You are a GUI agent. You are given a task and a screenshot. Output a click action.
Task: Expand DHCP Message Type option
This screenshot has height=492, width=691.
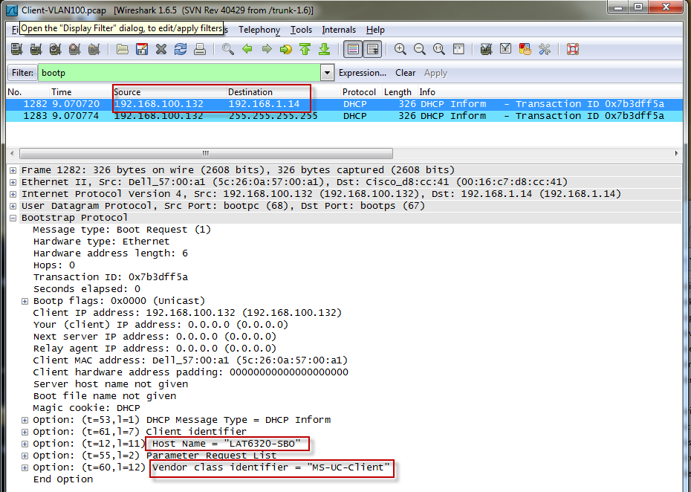25,420
